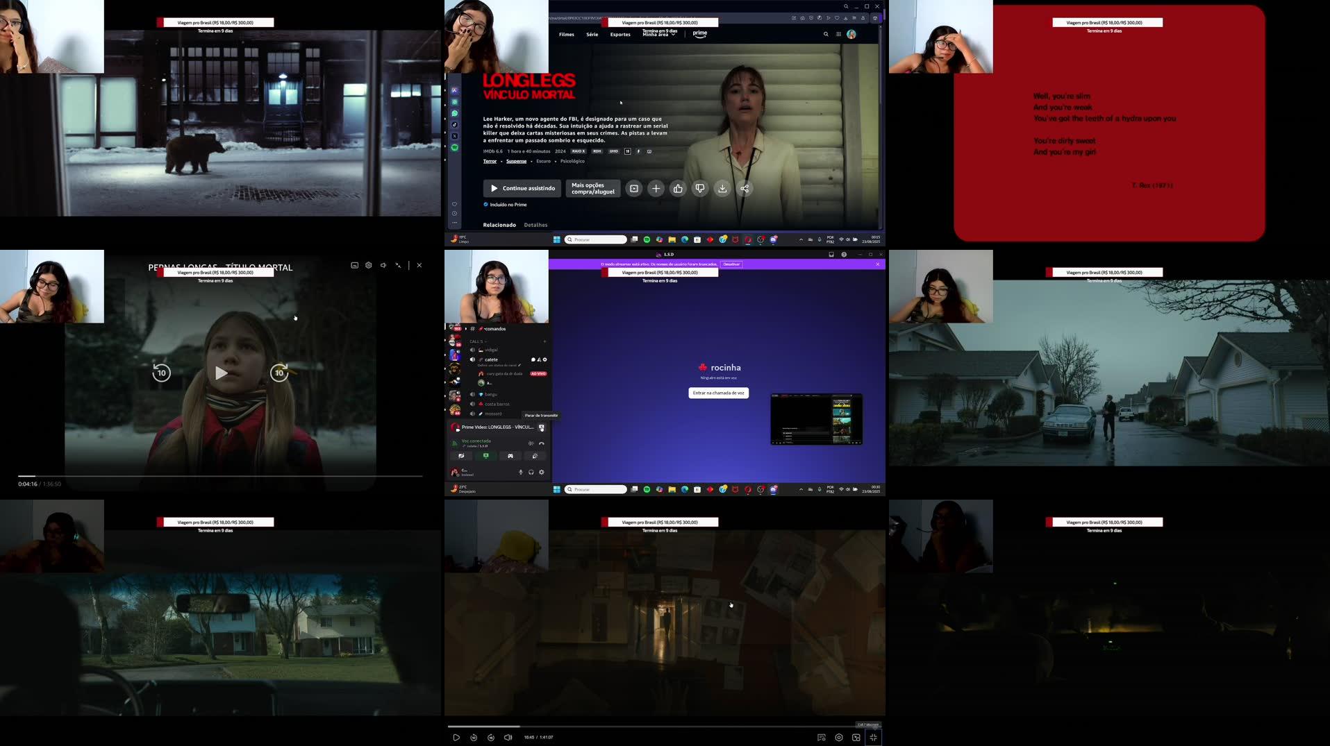Skip forward 10 seconds in the girl scene player
The width and height of the screenshot is (1330, 746).
coord(279,373)
